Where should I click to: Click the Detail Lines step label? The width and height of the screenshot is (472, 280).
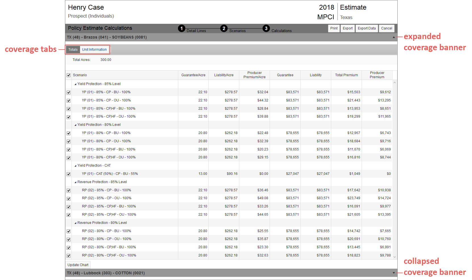[196, 31]
